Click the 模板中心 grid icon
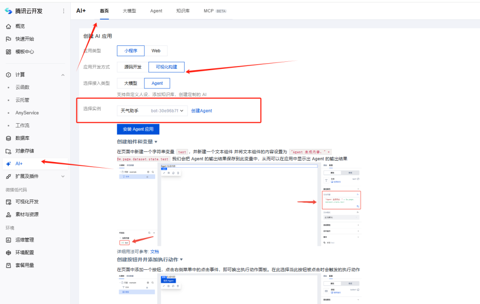Viewport: 480px width, 304px height. (8, 52)
